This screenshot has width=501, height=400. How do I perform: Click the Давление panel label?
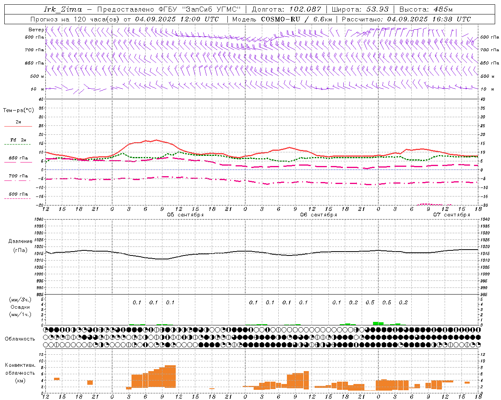(20, 241)
